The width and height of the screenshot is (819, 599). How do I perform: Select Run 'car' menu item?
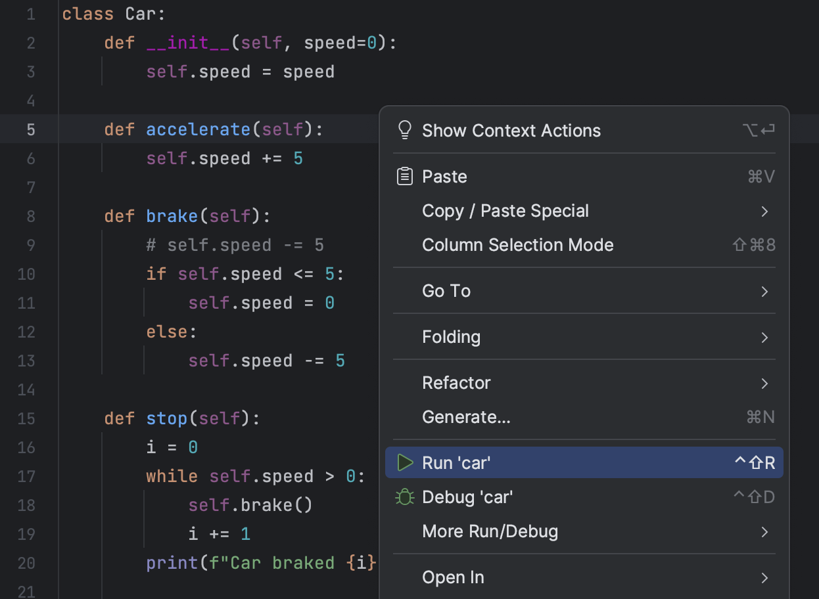456,463
